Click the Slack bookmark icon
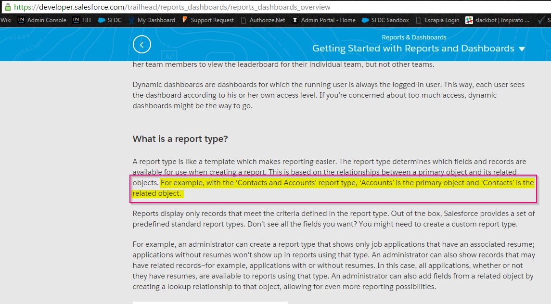 click(x=469, y=20)
